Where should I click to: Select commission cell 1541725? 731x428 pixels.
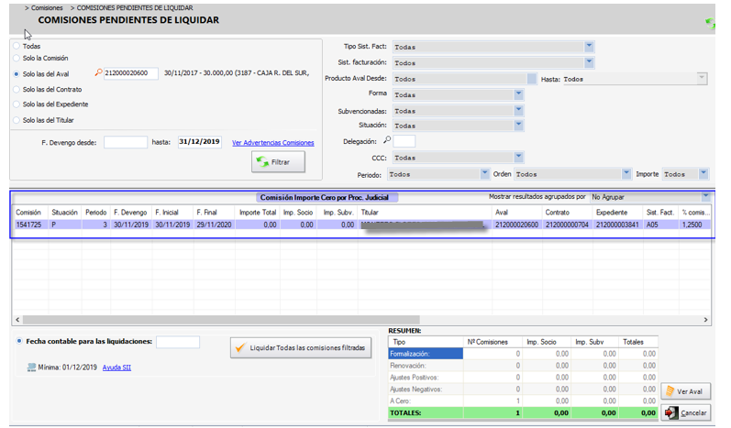[30, 225]
